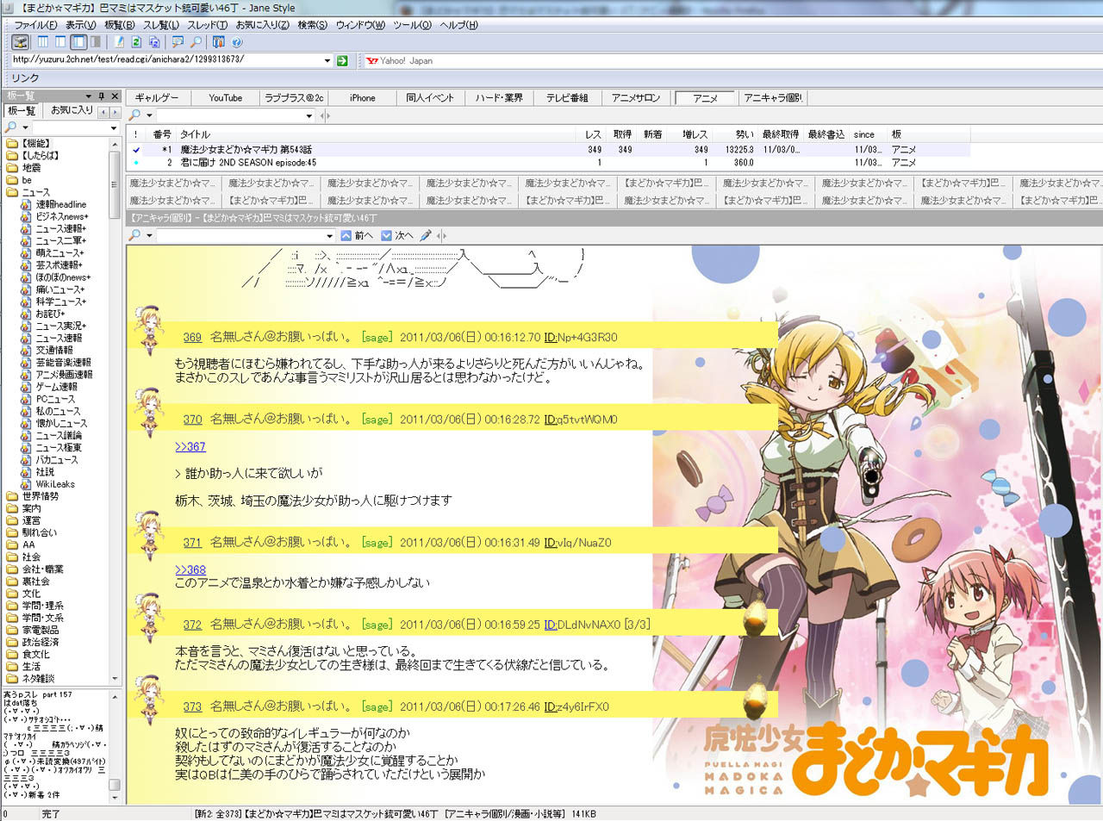
Task: Click the thread view search magnifier icon
Action: 134,235
